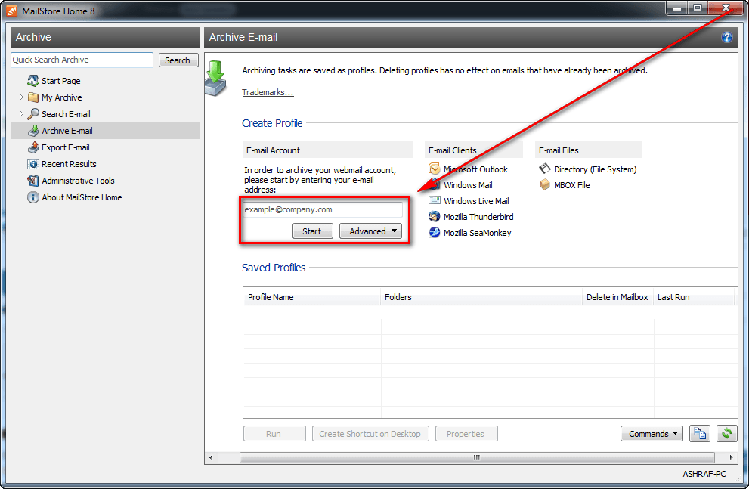Select Archive E-mail text in sidebar

coord(67,131)
